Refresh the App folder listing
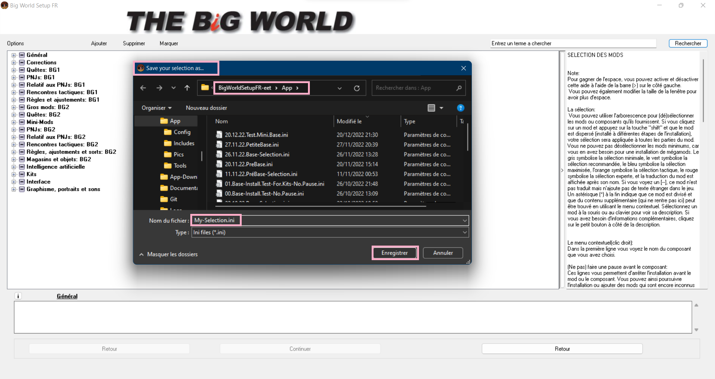The width and height of the screenshot is (715, 379). point(357,88)
